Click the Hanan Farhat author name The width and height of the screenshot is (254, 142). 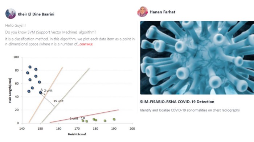(162, 12)
